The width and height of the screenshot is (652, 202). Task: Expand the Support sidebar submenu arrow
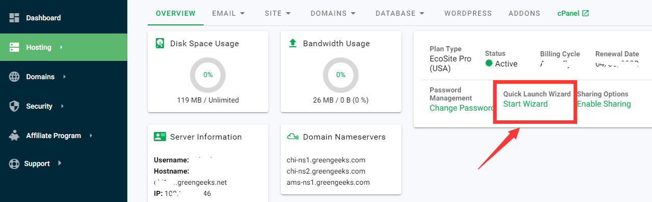pyautogui.click(x=60, y=163)
